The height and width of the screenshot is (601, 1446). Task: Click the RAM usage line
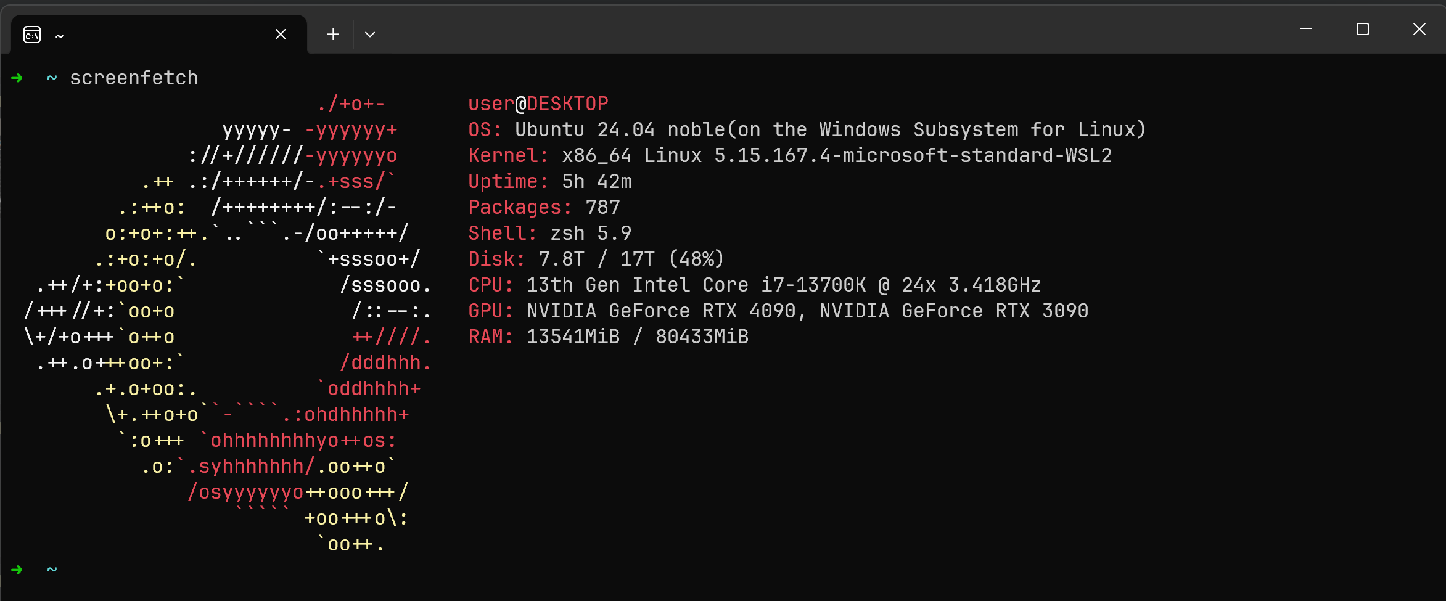[x=609, y=337]
